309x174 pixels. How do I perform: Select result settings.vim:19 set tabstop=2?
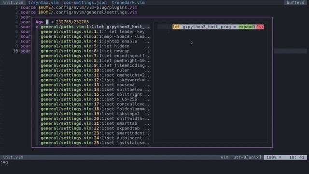(95, 114)
